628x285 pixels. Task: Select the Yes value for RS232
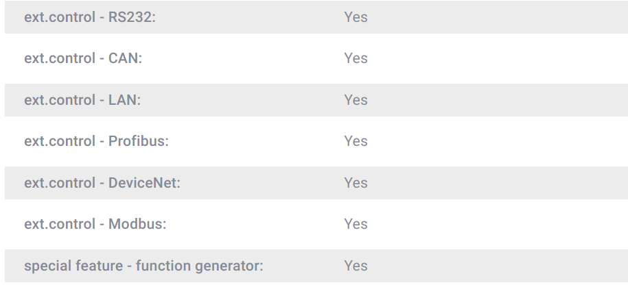pyautogui.click(x=356, y=17)
